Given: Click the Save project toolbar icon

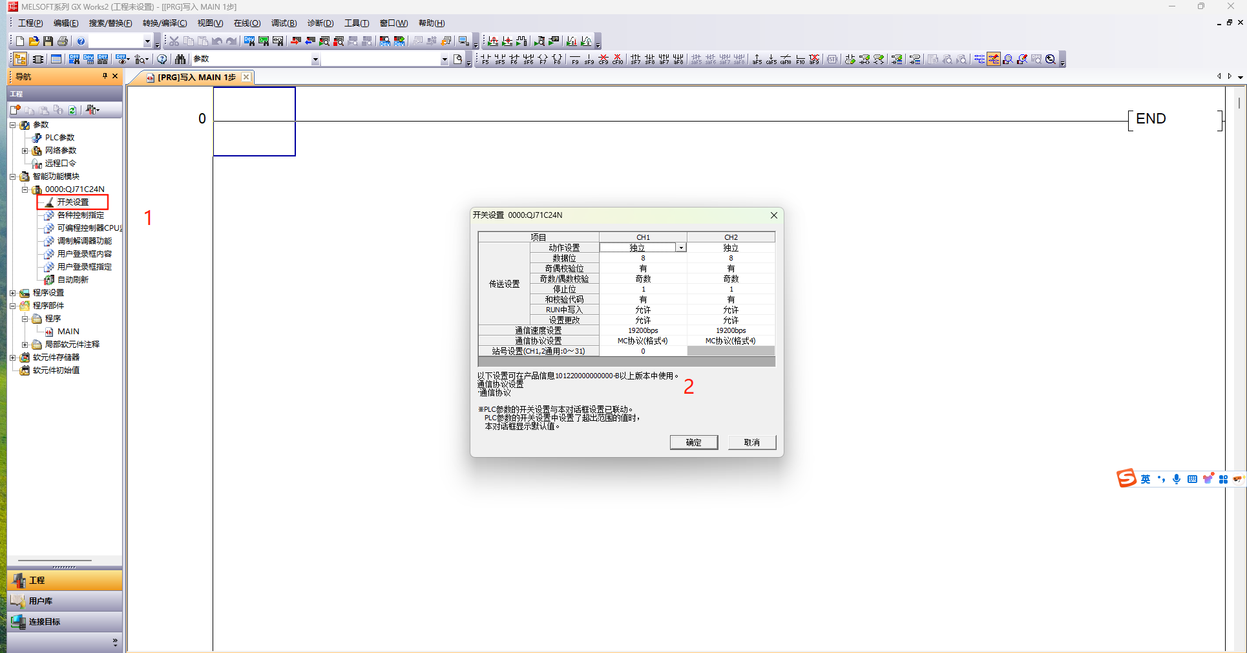Looking at the screenshot, I should pos(48,41).
